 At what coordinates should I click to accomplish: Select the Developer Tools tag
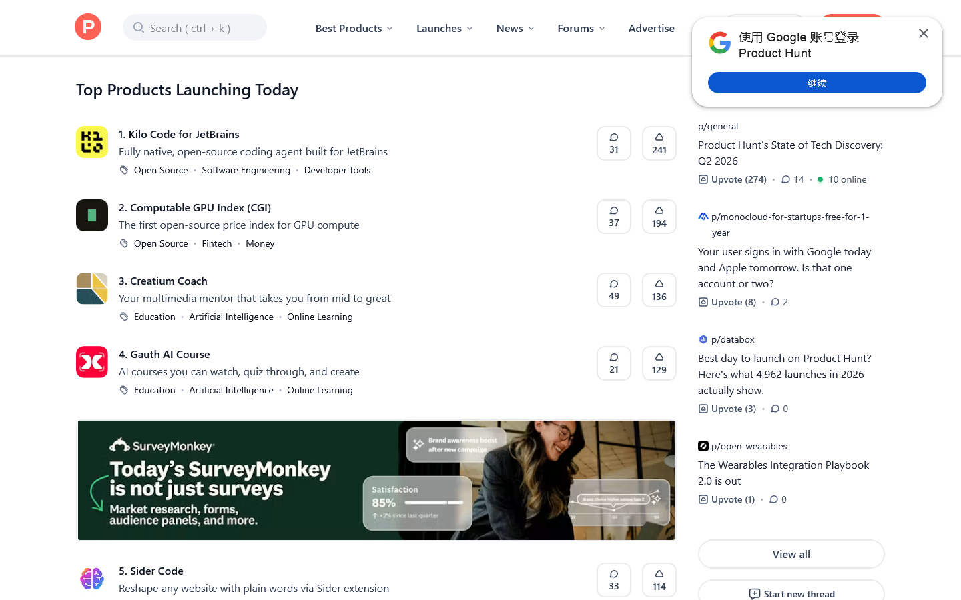pos(337,170)
